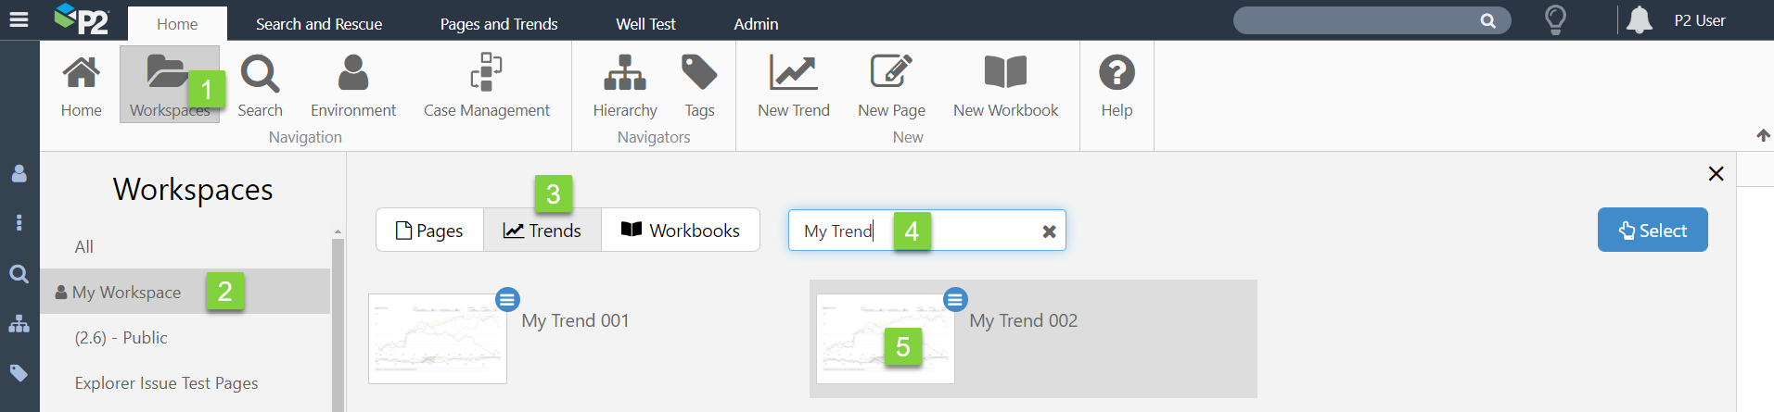Screen dimensions: 1774x412
Task: Toggle the Workbooks filter button
Action: (x=681, y=231)
